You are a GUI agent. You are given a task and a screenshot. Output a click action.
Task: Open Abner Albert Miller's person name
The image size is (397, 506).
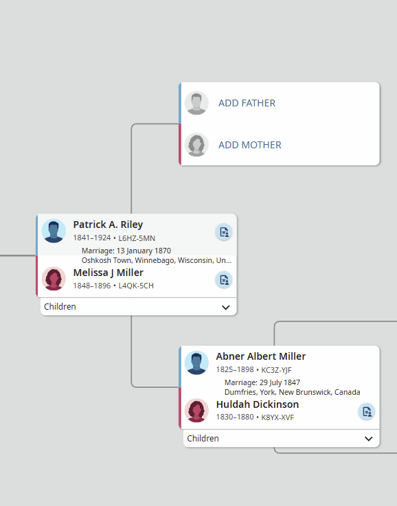click(x=261, y=356)
